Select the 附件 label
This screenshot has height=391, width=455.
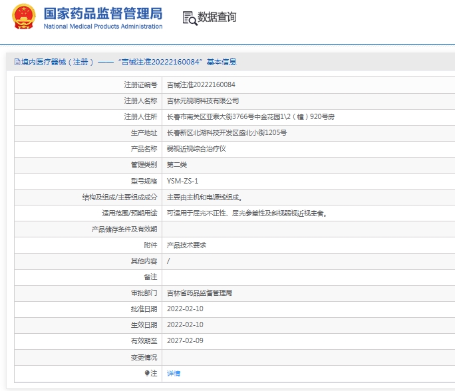click(150, 245)
